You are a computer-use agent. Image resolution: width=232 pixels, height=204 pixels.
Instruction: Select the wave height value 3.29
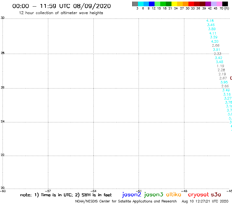[x=214, y=37]
